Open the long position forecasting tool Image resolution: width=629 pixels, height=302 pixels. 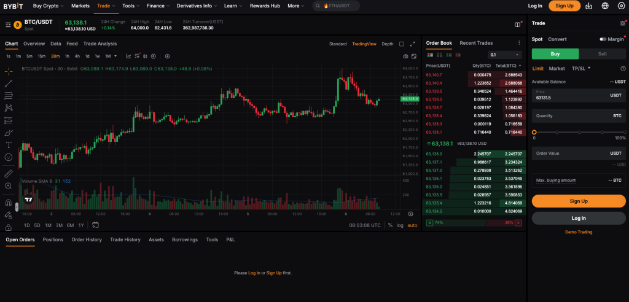[9, 120]
